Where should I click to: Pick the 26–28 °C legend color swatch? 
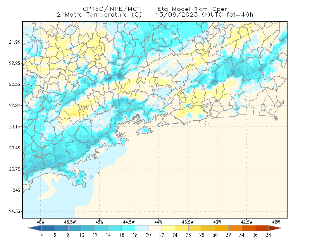click(x=195, y=228)
